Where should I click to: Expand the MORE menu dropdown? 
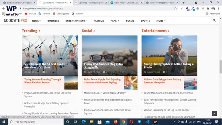coord(161,21)
